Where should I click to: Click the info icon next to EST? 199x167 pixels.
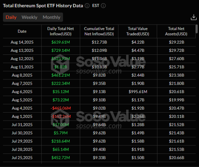[103, 6]
